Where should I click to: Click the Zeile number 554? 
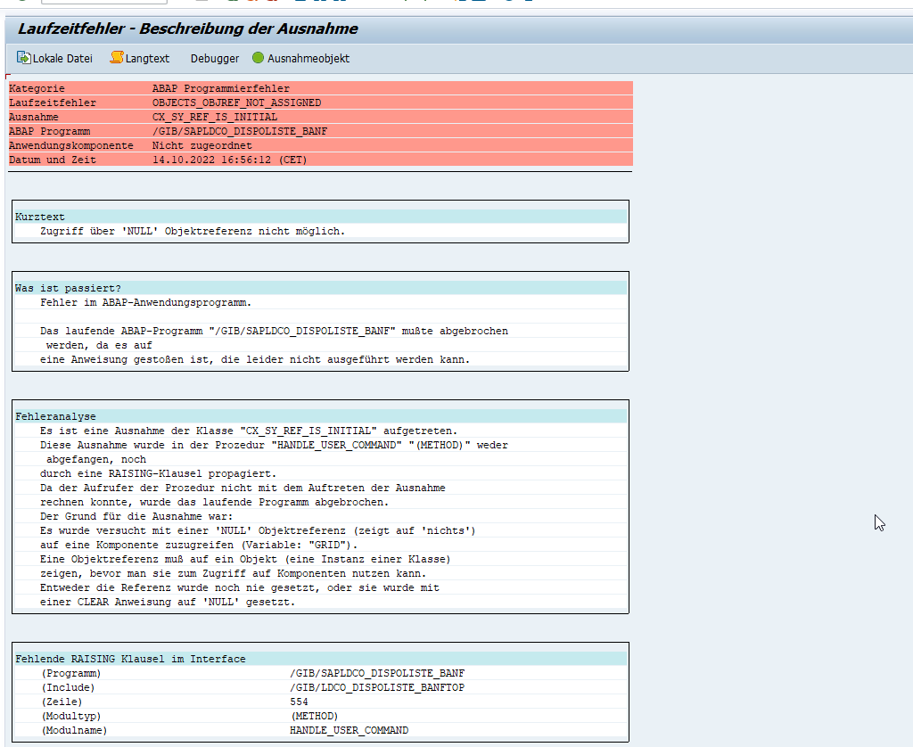click(x=299, y=702)
